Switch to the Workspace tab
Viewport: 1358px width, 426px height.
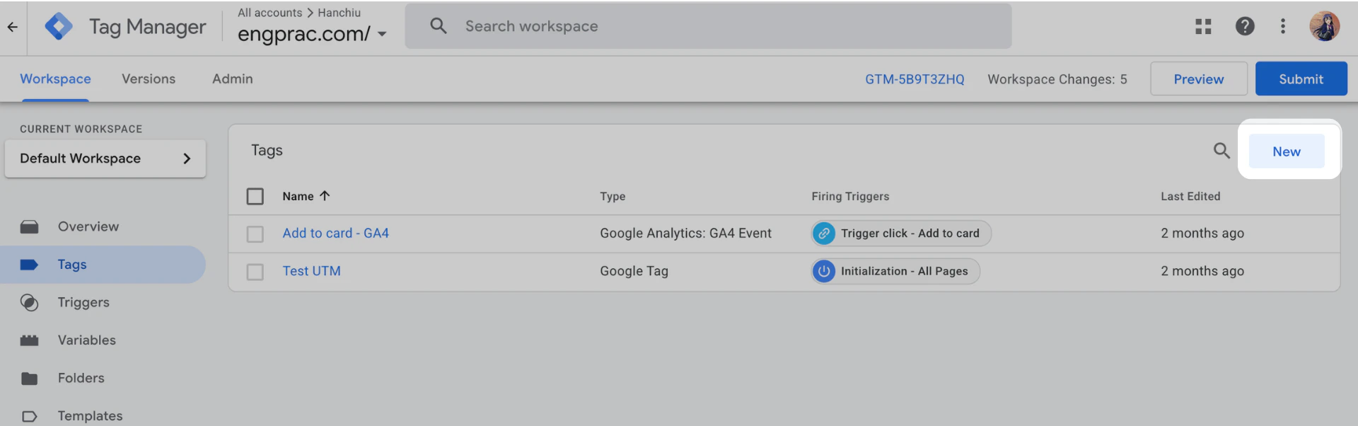coord(55,79)
